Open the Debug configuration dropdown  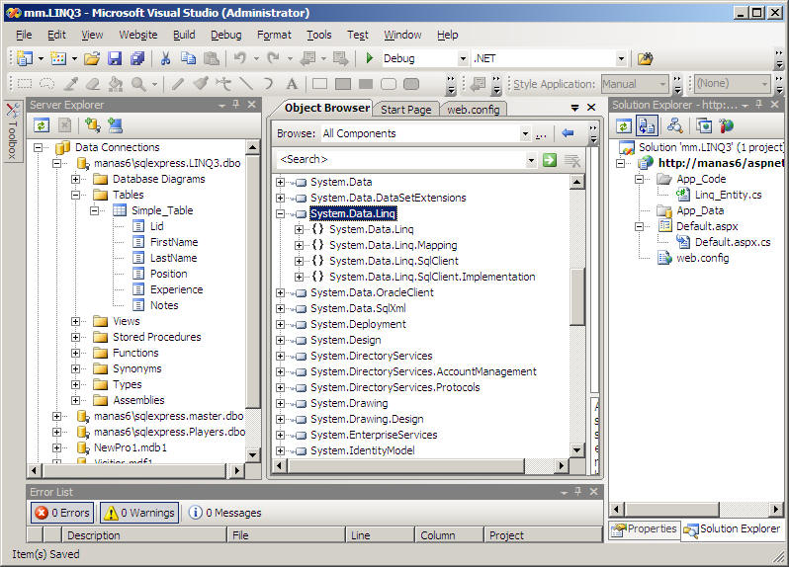pyautogui.click(x=463, y=59)
